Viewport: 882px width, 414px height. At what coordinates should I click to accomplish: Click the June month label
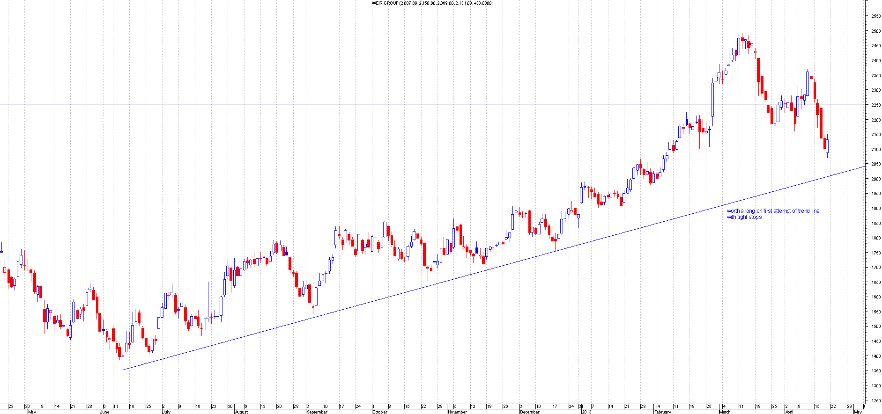pos(104,412)
